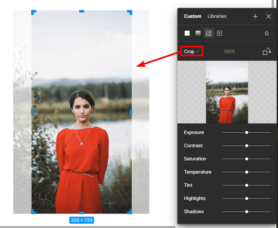Click the 100% opacity field
This screenshot has height=228, width=278.
pos(229,51)
